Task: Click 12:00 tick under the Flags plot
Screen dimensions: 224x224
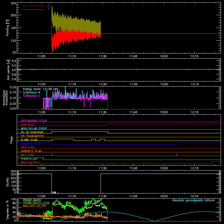Action: tap(164, 168)
